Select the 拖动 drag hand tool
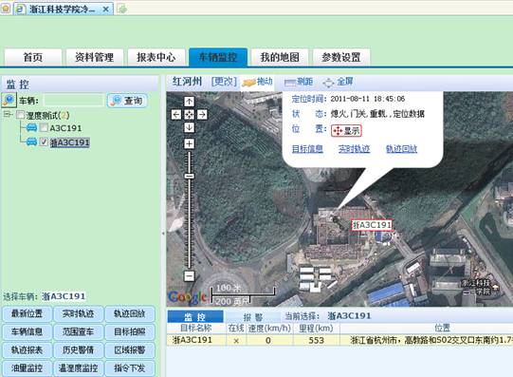The width and height of the screenshot is (513, 377). [x=257, y=82]
